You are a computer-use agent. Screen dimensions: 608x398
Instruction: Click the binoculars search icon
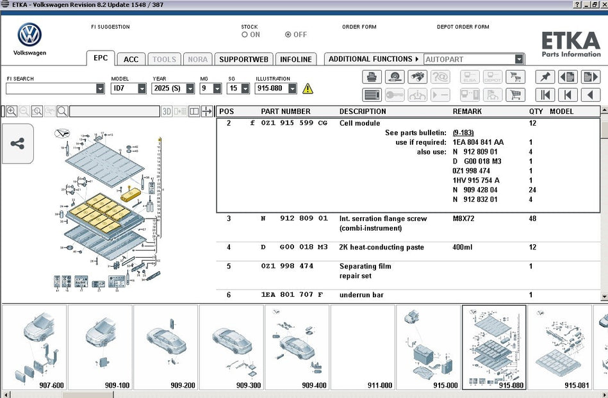[417, 77]
